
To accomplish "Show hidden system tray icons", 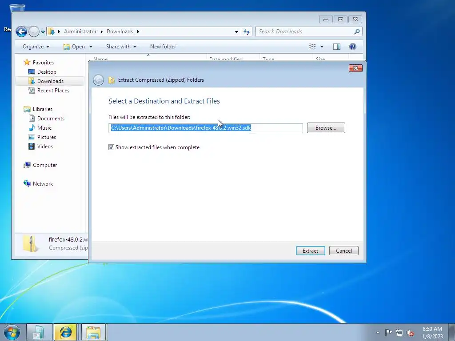I will [x=378, y=332].
